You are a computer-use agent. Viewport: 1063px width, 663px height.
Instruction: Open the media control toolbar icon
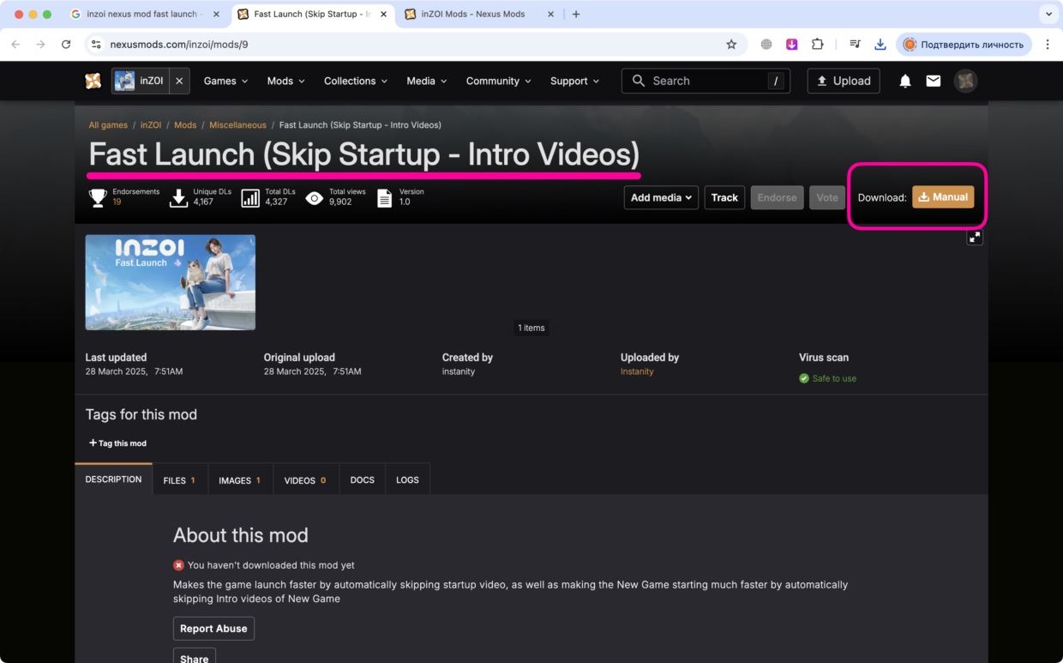tap(855, 45)
